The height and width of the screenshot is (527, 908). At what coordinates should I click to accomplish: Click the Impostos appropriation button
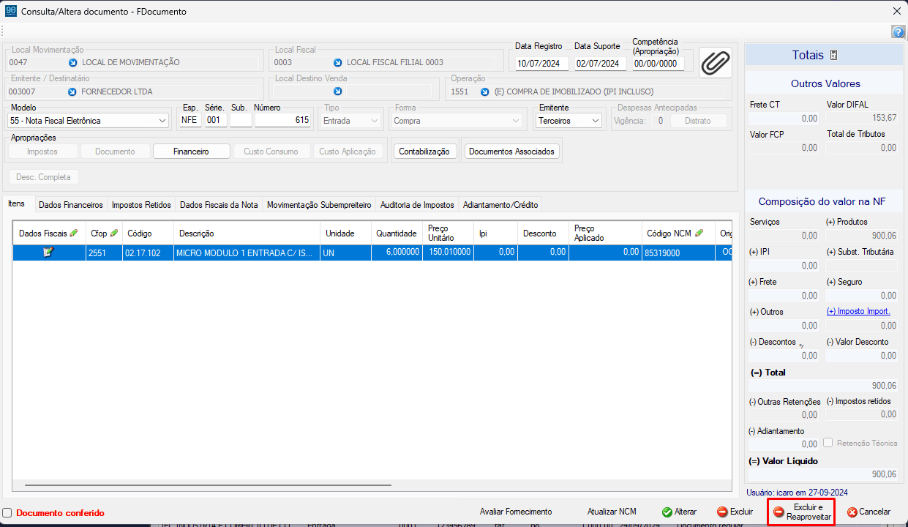tap(42, 152)
